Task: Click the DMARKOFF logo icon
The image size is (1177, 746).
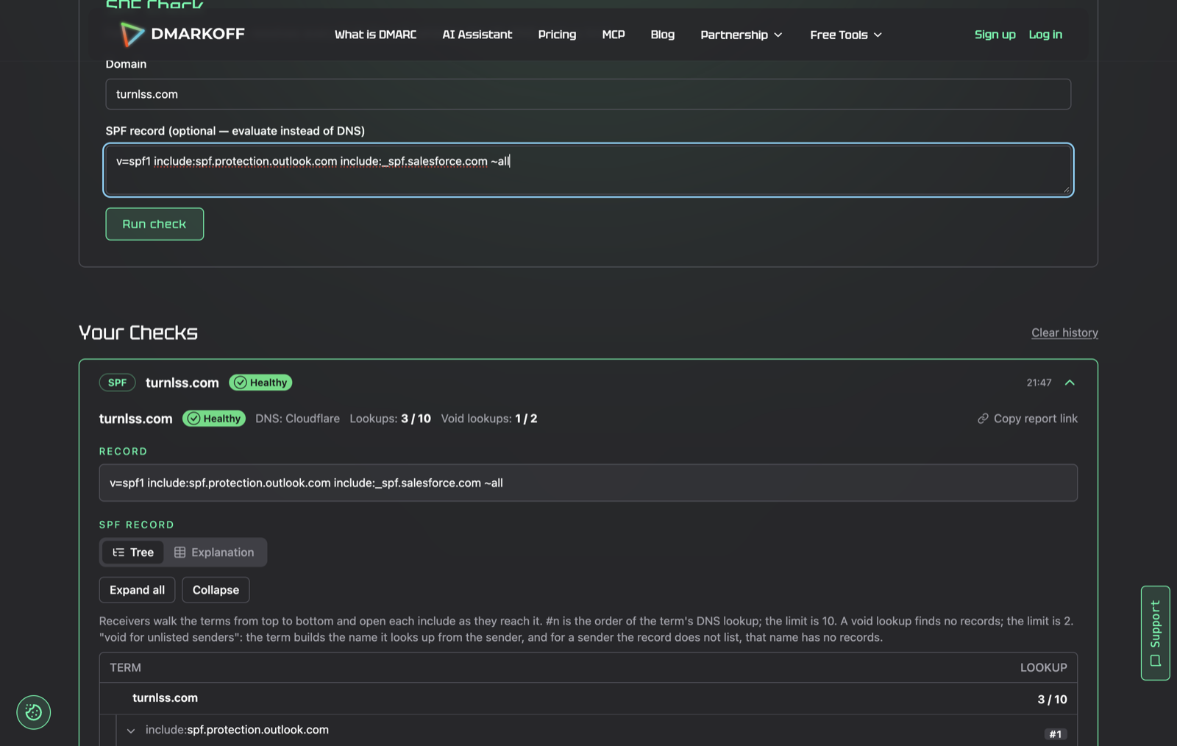Action: (x=132, y=34)
